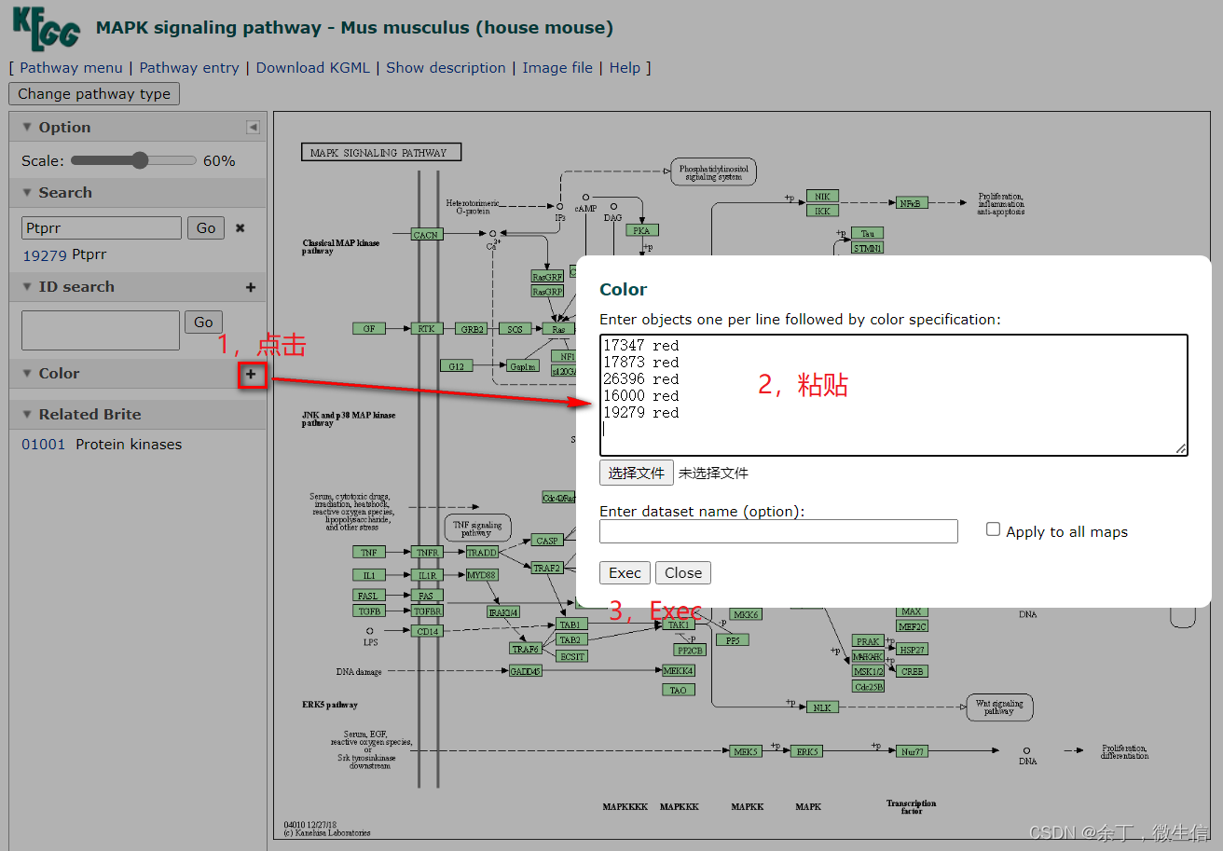Click the color specification text area

tap(894, 395)
